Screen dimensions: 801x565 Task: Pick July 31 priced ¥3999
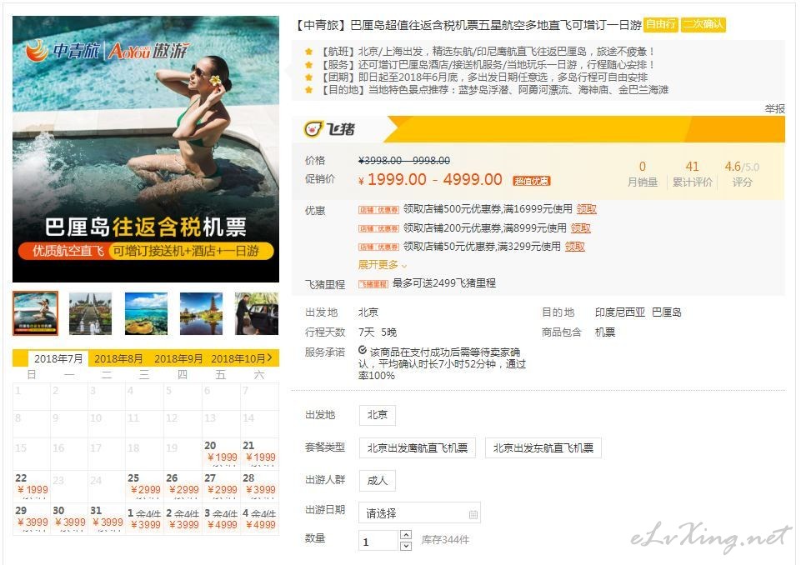coord(108,517)
